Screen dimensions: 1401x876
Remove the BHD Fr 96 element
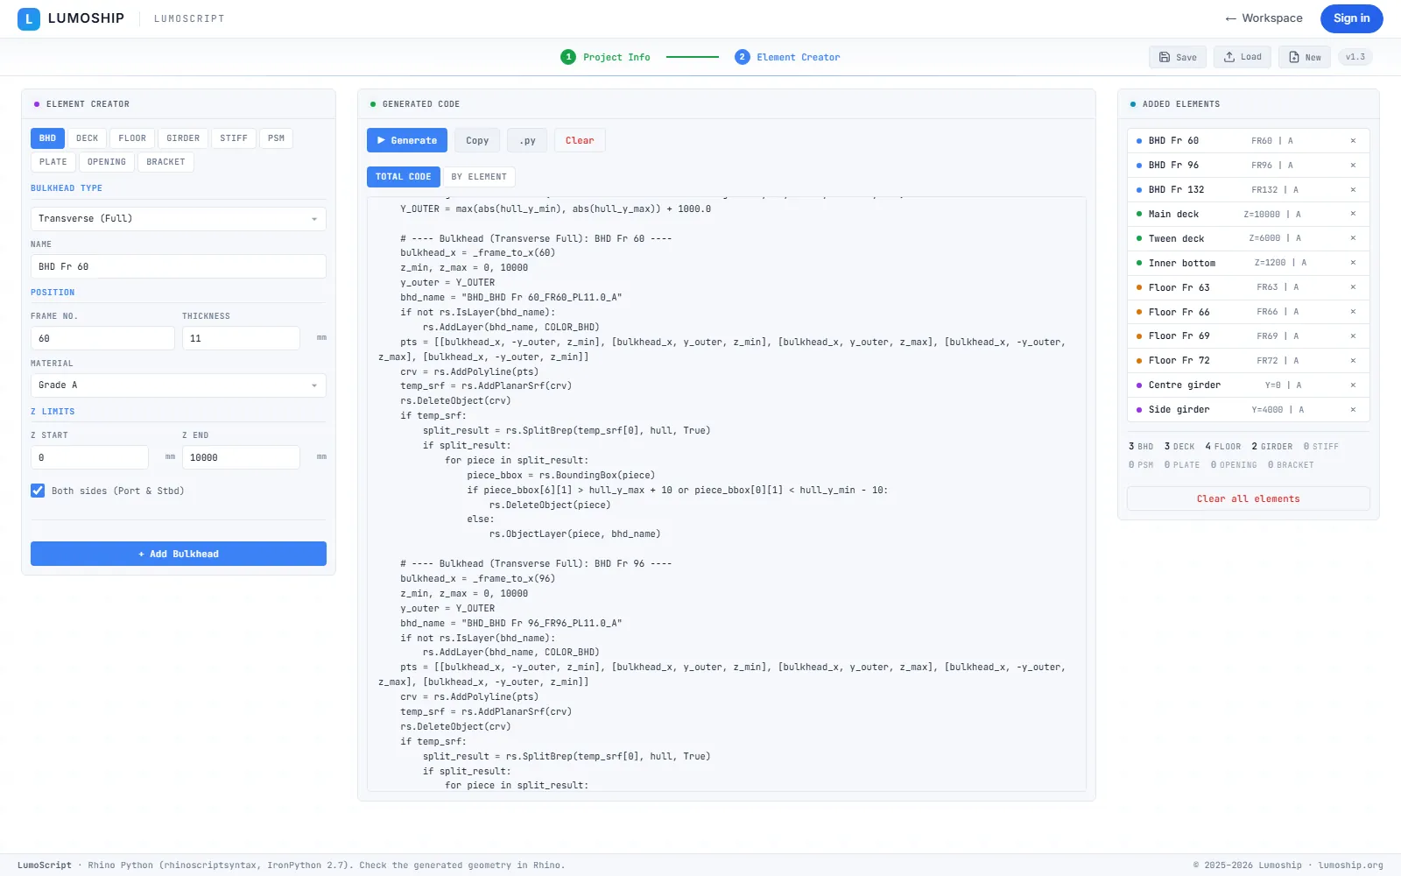1353,166
